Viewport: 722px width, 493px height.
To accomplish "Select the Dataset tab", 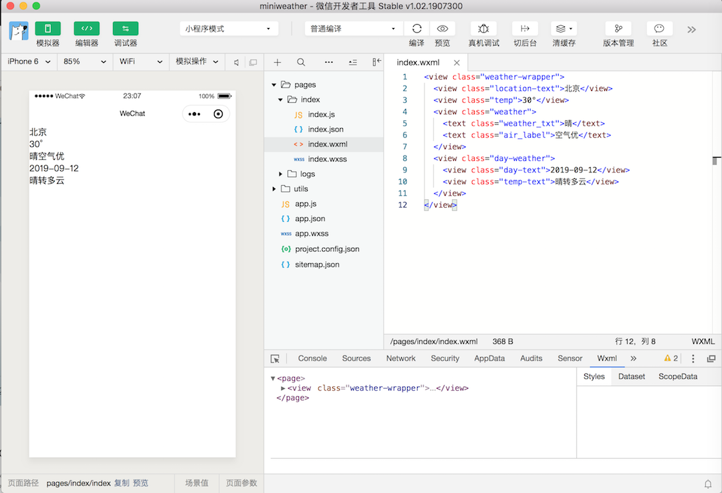I will tap(631, 377).
